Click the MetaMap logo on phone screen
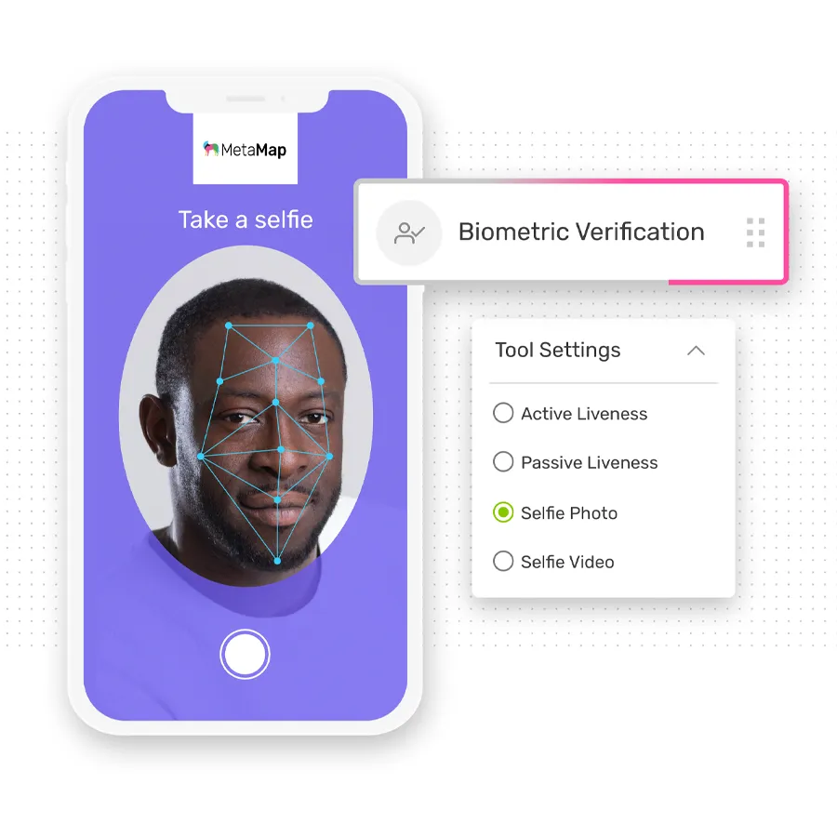This screenshot has height=837, width=837. [245, 150]
